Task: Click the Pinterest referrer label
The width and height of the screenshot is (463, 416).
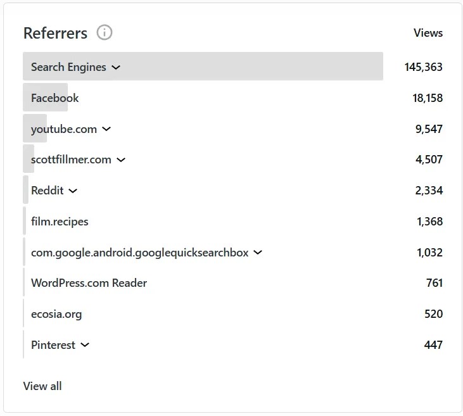Action: tap(53, 346)
